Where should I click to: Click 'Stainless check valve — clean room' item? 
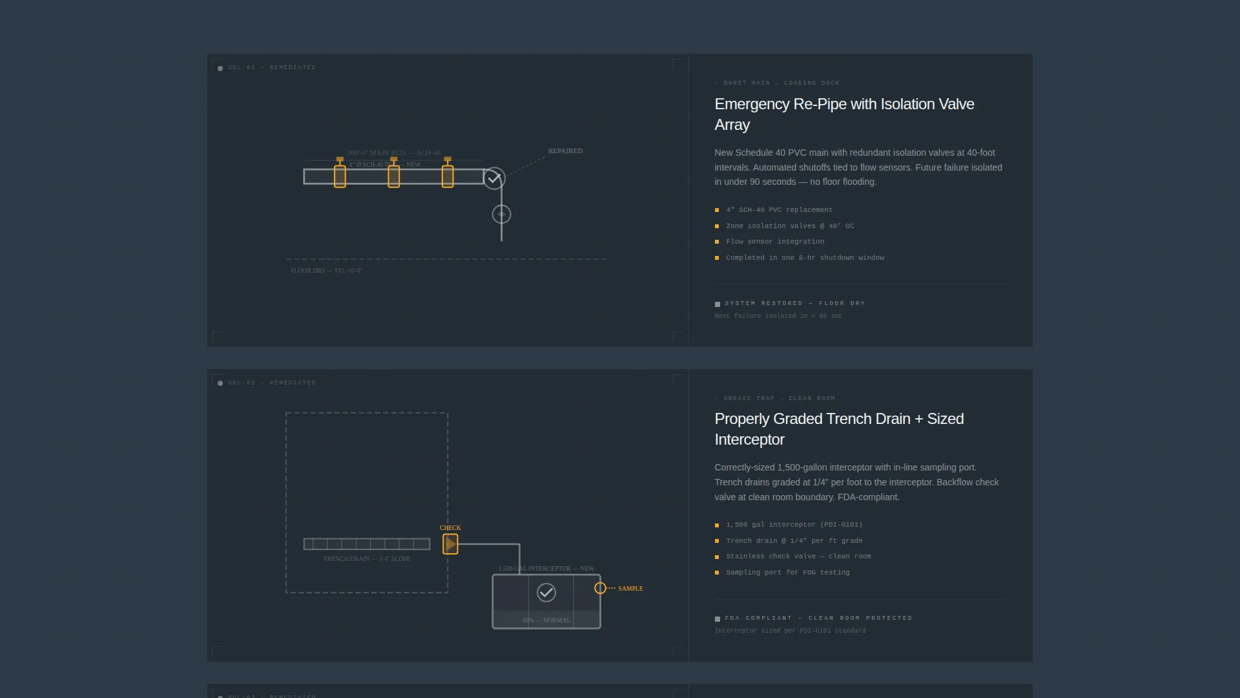point(798,556)
